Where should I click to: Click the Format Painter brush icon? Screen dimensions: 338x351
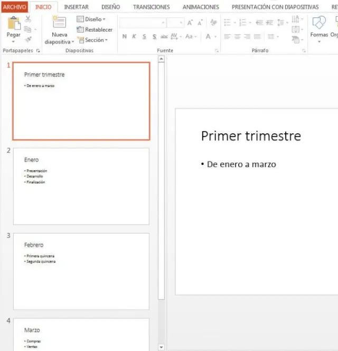coord(29,40)
